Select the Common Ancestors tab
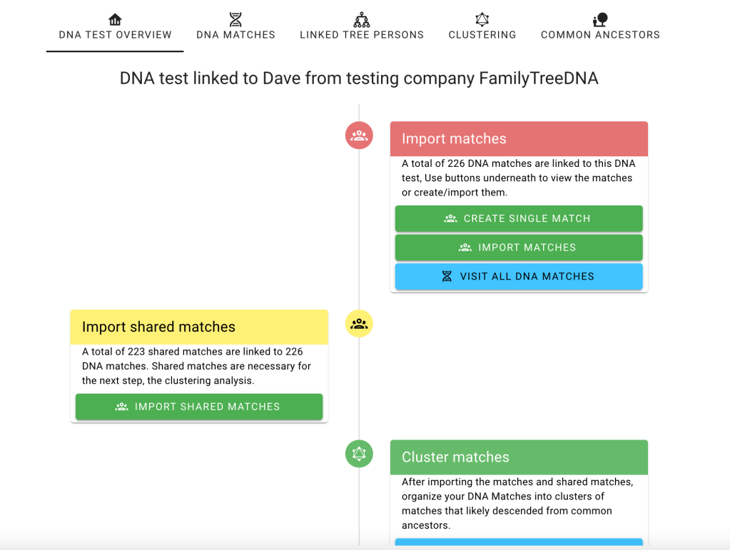730x550 pixels. click(600, 34)
